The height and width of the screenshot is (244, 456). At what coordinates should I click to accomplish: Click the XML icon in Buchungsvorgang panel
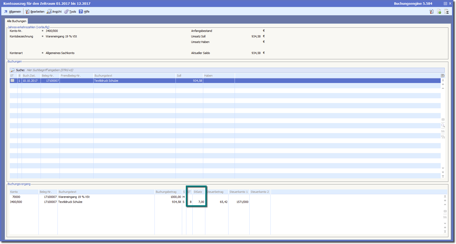(445, 217)
